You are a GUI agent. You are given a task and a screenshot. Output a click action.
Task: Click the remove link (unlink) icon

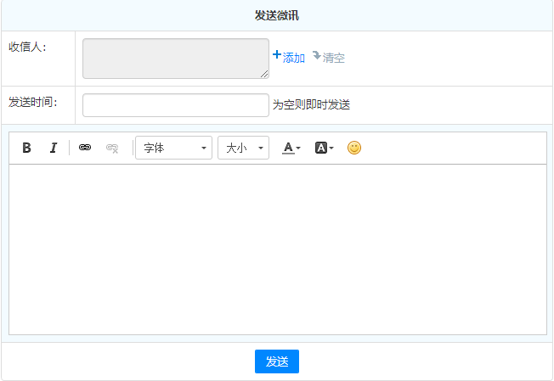click(111, 148)
